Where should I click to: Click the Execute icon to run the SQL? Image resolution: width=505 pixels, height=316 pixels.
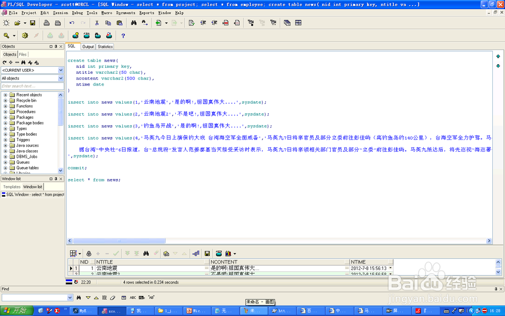[x=24, y=35]
